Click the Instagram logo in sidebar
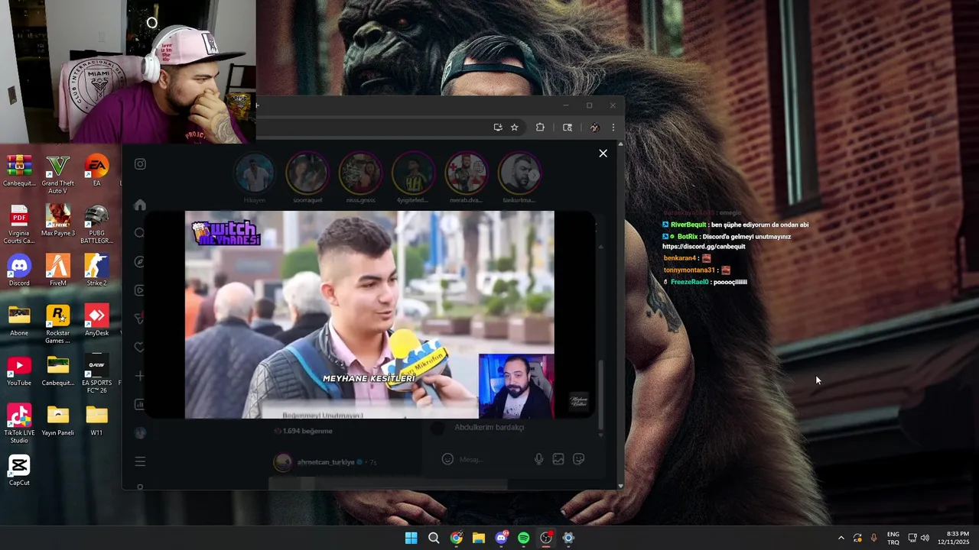This screenshot has height=550, width=979. pyautogui.click(x=140, y=164)
